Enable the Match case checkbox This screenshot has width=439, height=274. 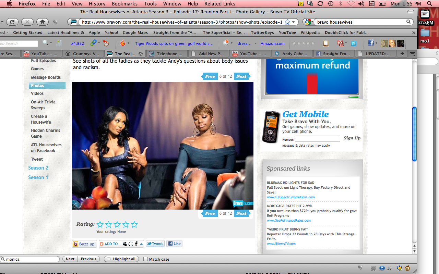coord(146,259)
